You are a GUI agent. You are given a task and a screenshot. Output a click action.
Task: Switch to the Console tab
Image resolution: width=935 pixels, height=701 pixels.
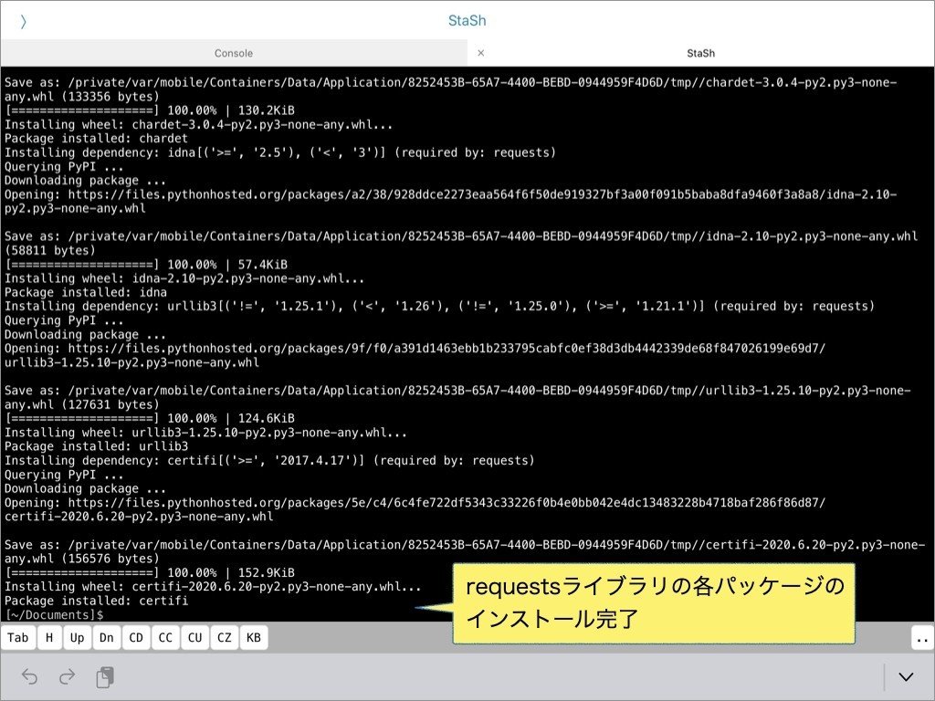(233, 53)
